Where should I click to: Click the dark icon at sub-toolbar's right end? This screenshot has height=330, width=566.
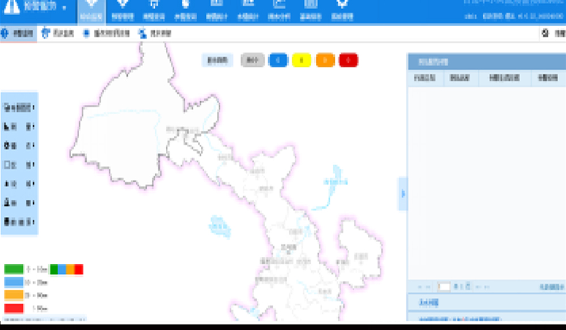(x=545, y=33)
